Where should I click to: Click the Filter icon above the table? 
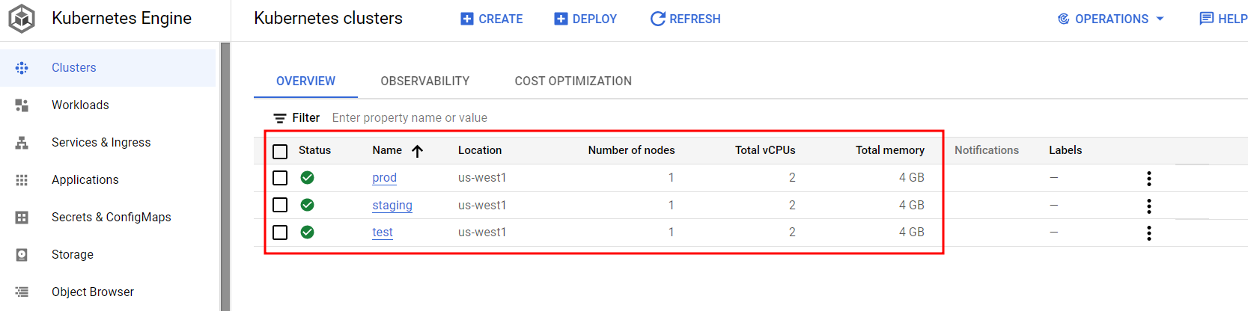(x=280, y=118)
